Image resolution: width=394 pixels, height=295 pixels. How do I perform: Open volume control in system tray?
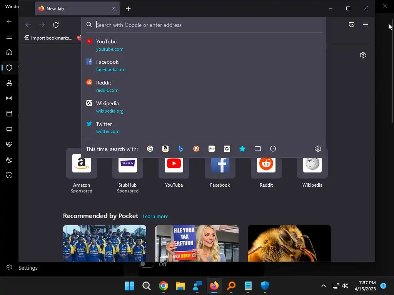click(345, 286)
